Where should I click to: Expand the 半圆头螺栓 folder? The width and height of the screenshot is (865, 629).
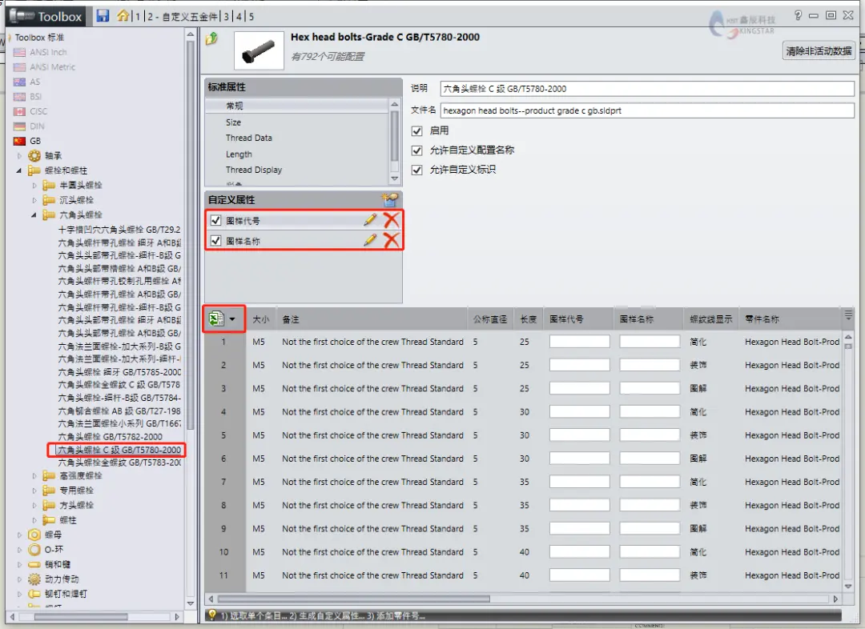(34, 185)
